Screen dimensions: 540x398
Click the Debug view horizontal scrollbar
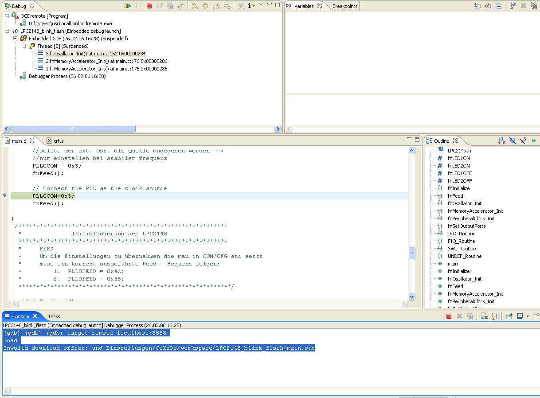pos(73,129)
